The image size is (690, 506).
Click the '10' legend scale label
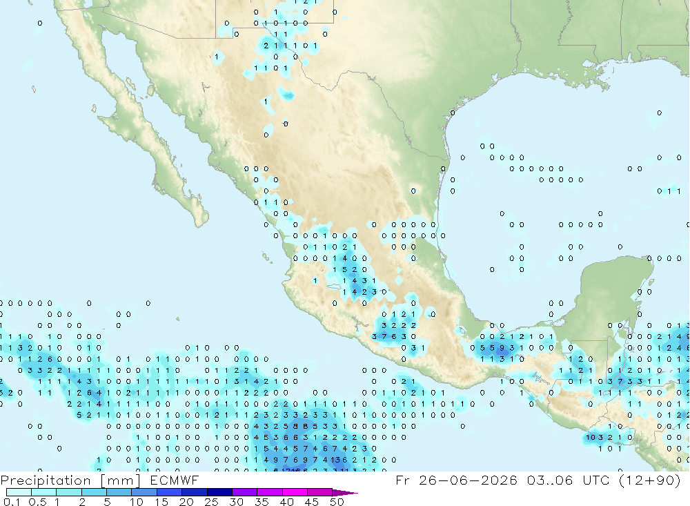coord(137,502)
